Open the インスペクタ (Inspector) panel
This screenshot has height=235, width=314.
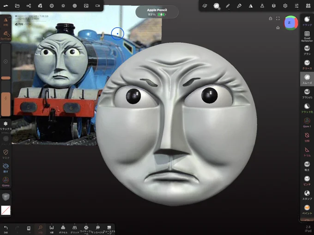(97, 229)
